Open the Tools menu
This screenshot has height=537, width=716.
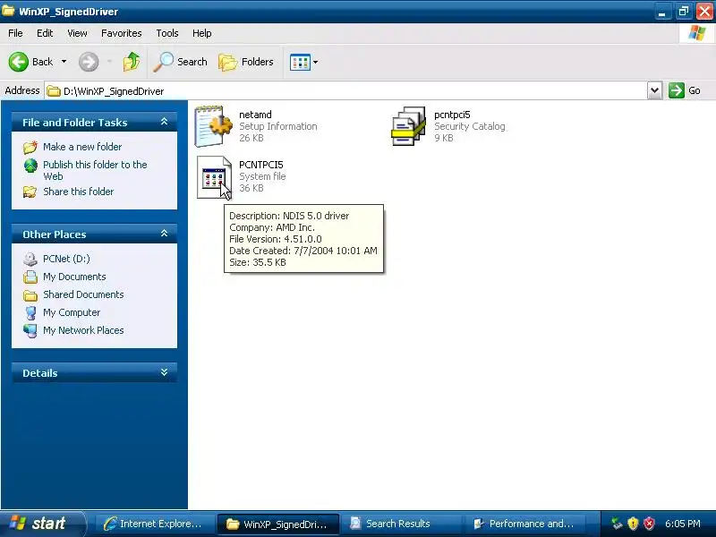coord(167,33)
